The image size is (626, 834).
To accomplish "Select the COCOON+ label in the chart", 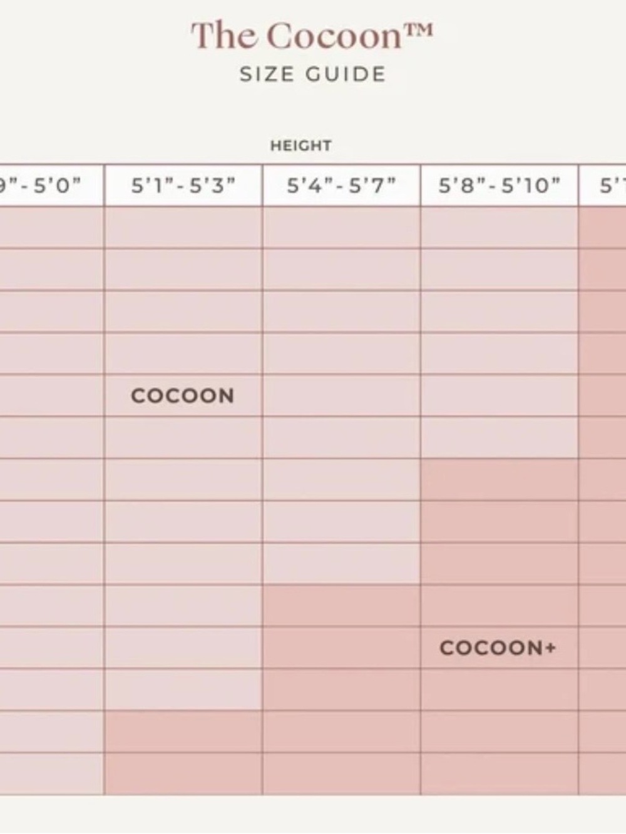I will (498, 648).
